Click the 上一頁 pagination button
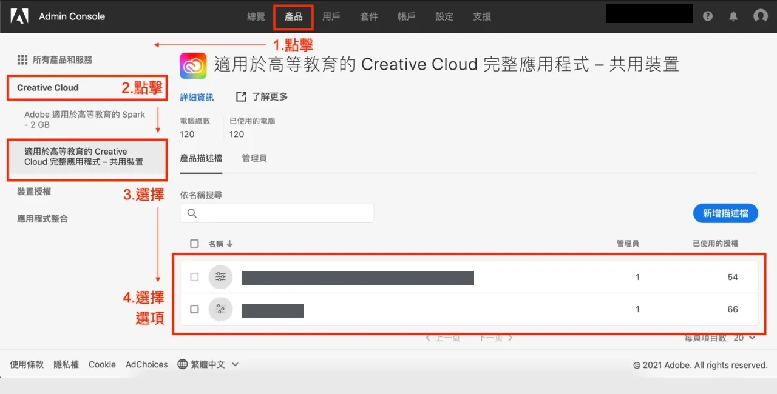 coord(443,338)
